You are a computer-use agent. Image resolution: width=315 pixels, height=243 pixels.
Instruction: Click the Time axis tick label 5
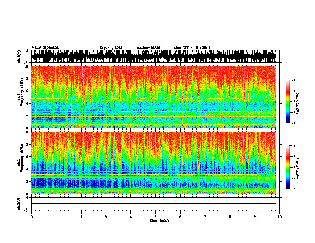coord(156,217)
